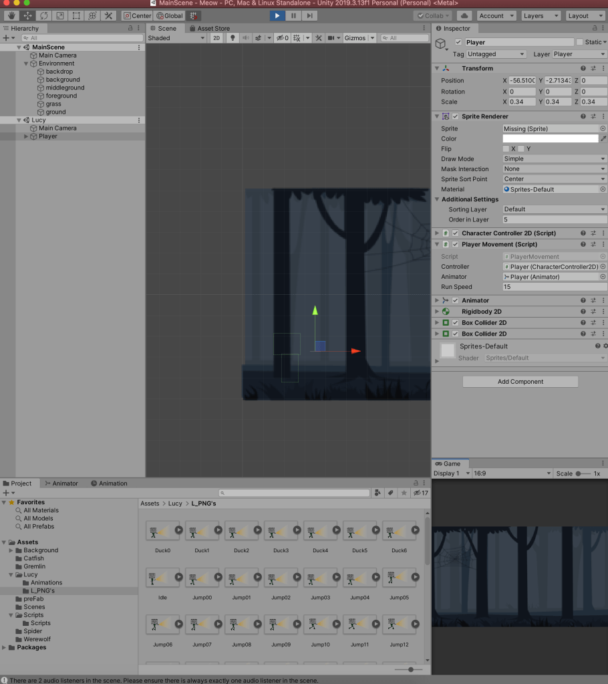Select the Scale tool

[x=60, y=15]
